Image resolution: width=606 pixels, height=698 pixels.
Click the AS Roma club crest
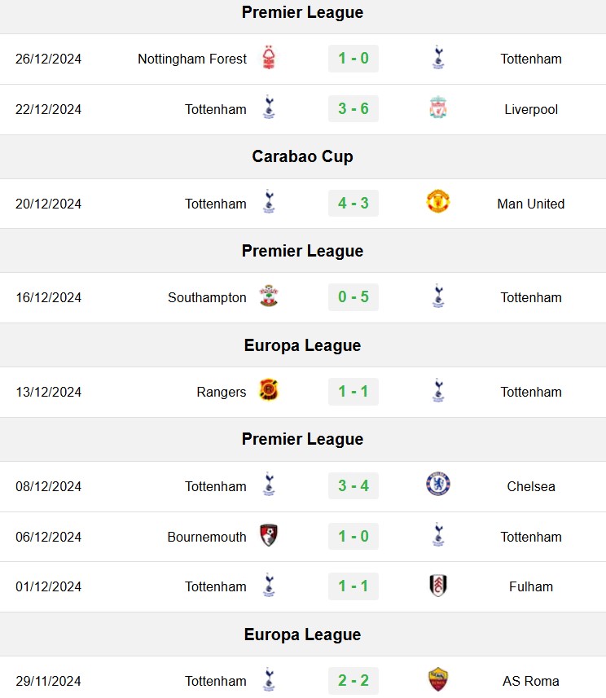pos(438,680)
